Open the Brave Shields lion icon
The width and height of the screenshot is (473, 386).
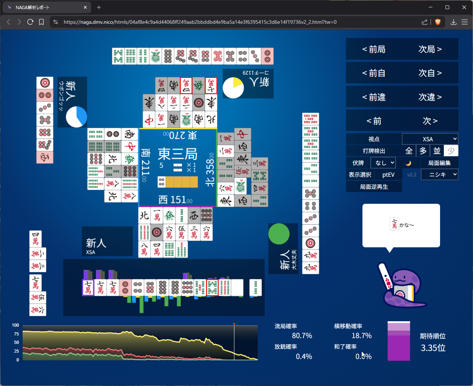coord(437,22)
